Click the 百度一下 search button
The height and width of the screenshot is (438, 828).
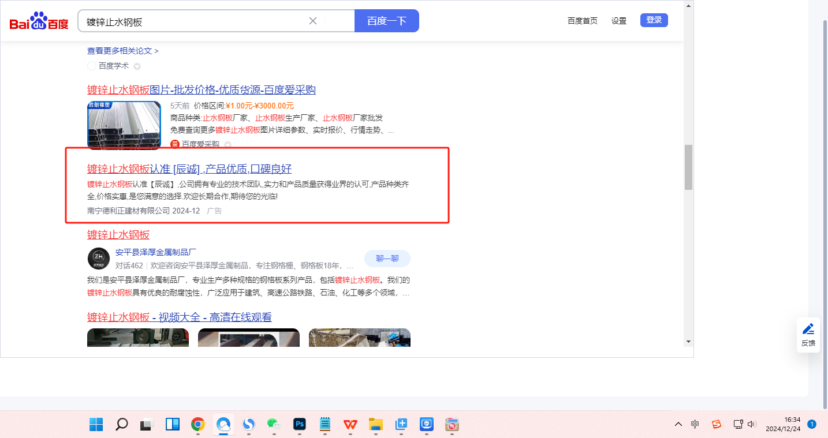(387, 21)
